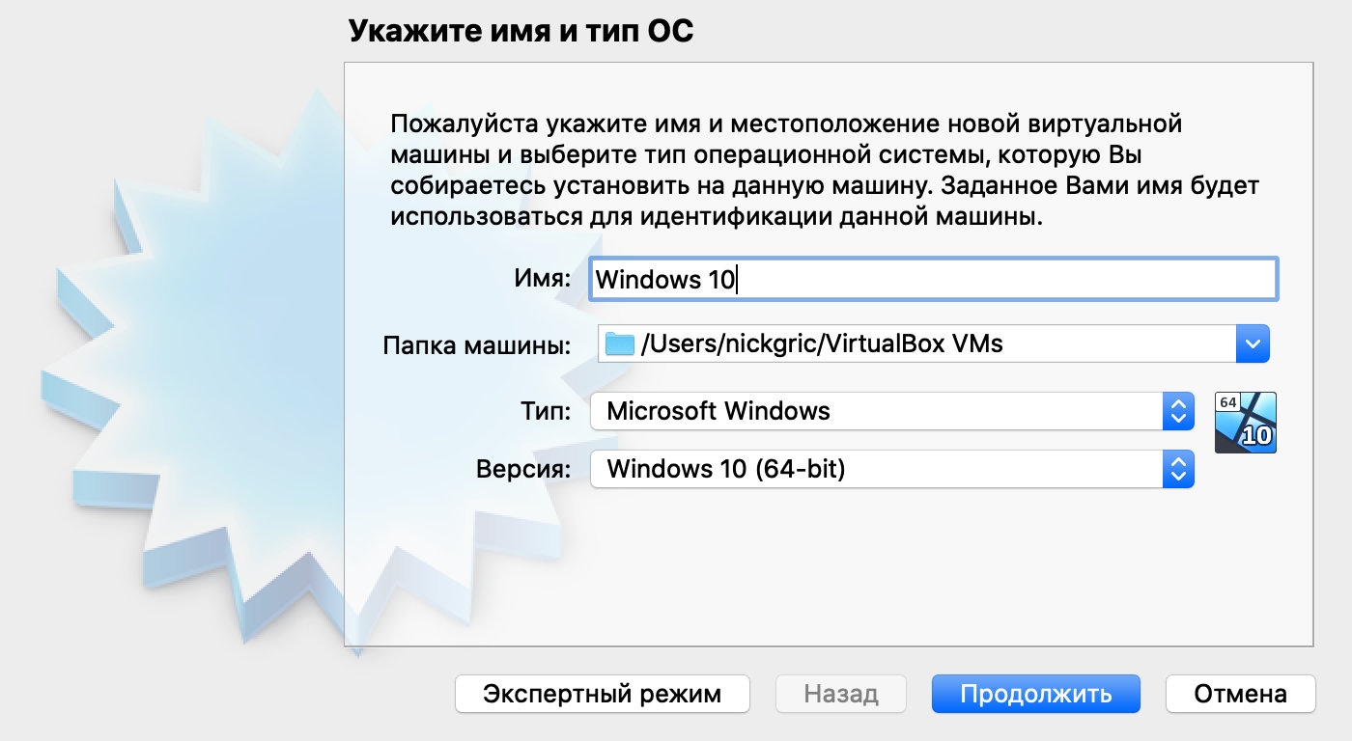The width and height of the screenshot is (1352, 741).
Task: Click the "Версия:" label
Action: 523,470
